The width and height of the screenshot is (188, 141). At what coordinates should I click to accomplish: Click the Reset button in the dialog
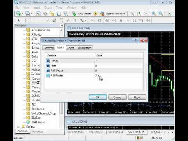click(137, 97)
